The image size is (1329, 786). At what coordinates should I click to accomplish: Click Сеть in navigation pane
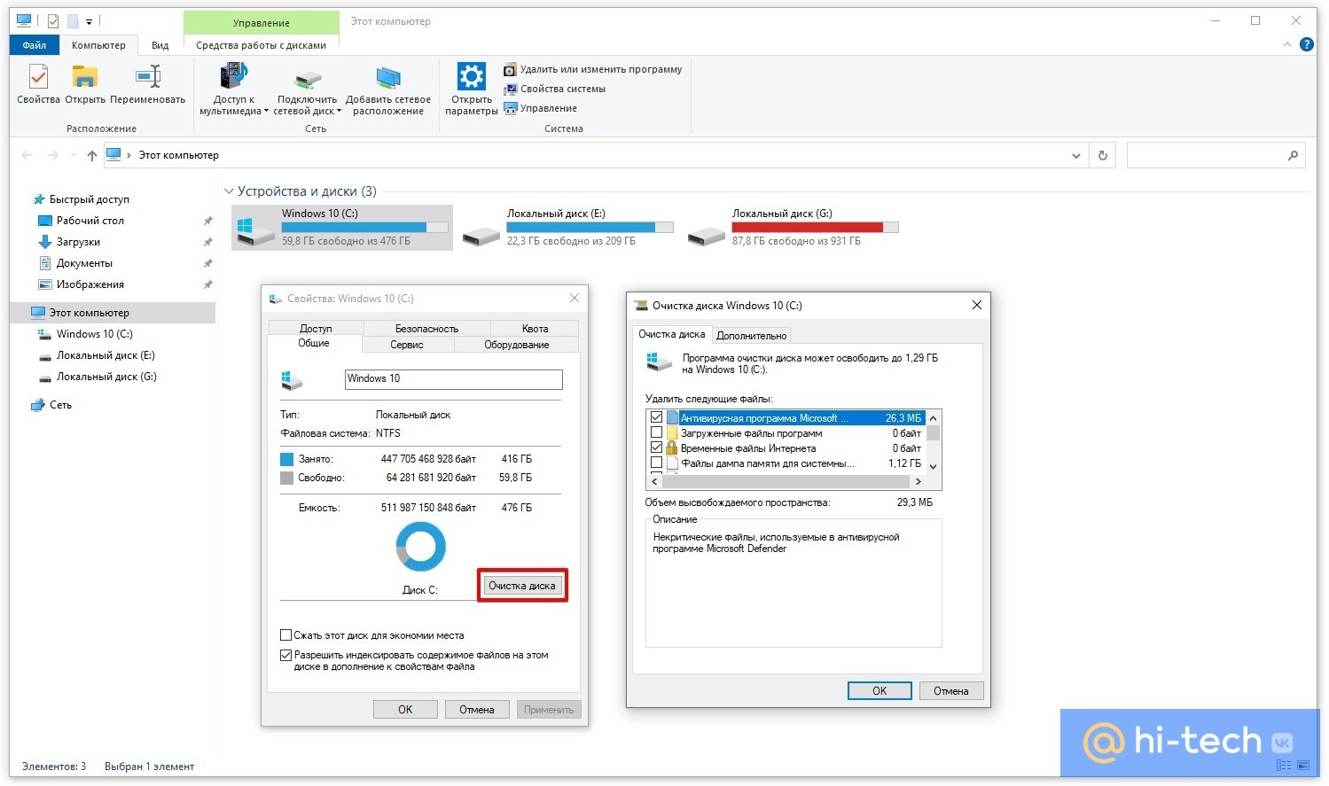(x=60, y=405)
